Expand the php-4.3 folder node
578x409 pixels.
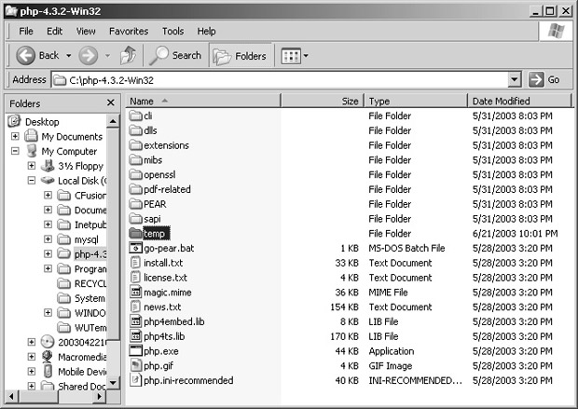(x=48, y=254)
